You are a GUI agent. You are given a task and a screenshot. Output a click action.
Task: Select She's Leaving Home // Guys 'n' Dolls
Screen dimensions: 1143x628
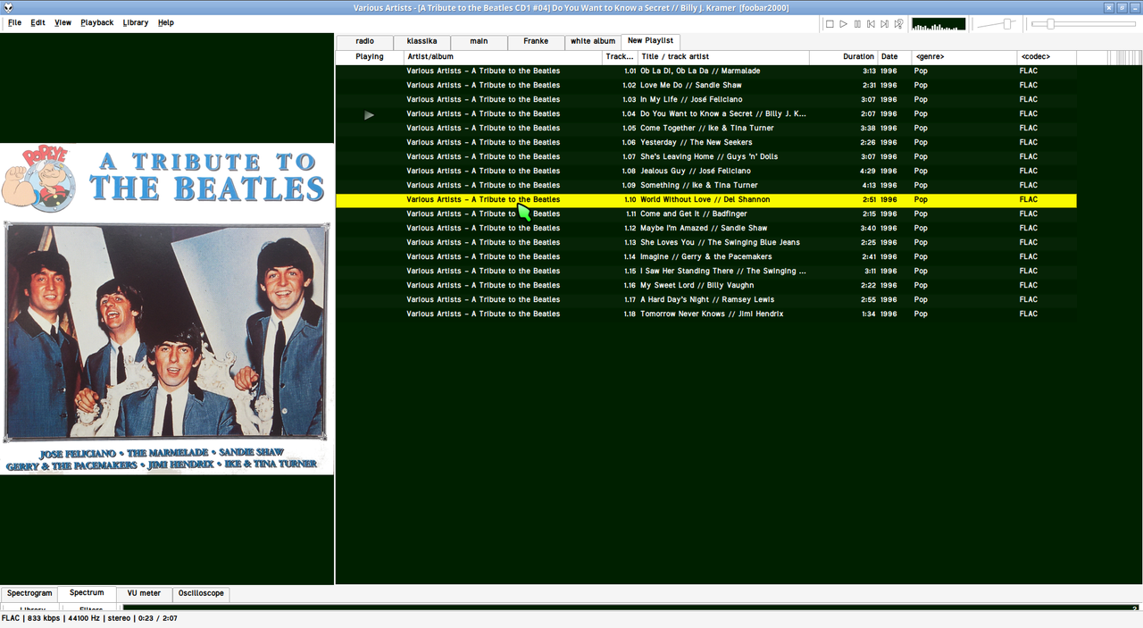[x=706, y=157]
